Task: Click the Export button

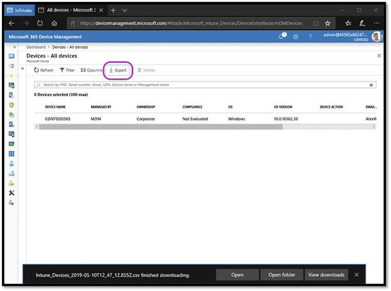Action: (118, 70)
